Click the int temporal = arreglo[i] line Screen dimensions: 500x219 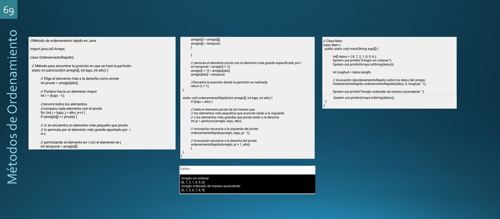click(59, 147)
